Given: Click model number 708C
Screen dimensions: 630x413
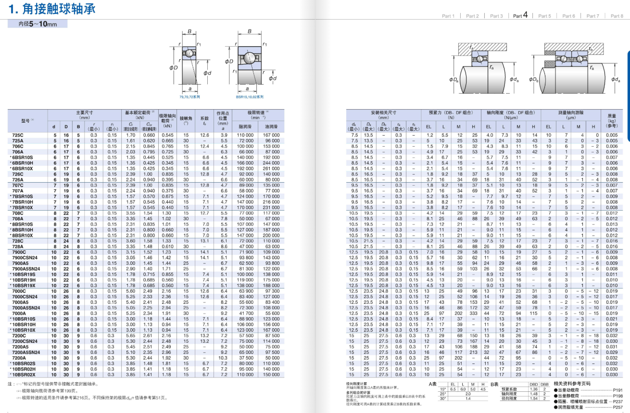Looking at the screenshot, I should [x=18, y=213].
